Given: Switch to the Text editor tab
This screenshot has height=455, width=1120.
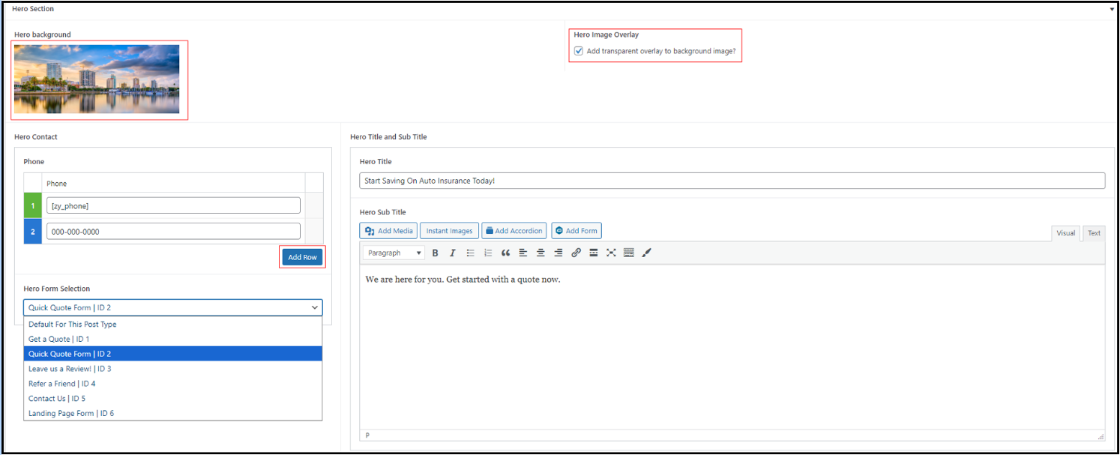Looking at the screenshot, I should coord(1095,233).
